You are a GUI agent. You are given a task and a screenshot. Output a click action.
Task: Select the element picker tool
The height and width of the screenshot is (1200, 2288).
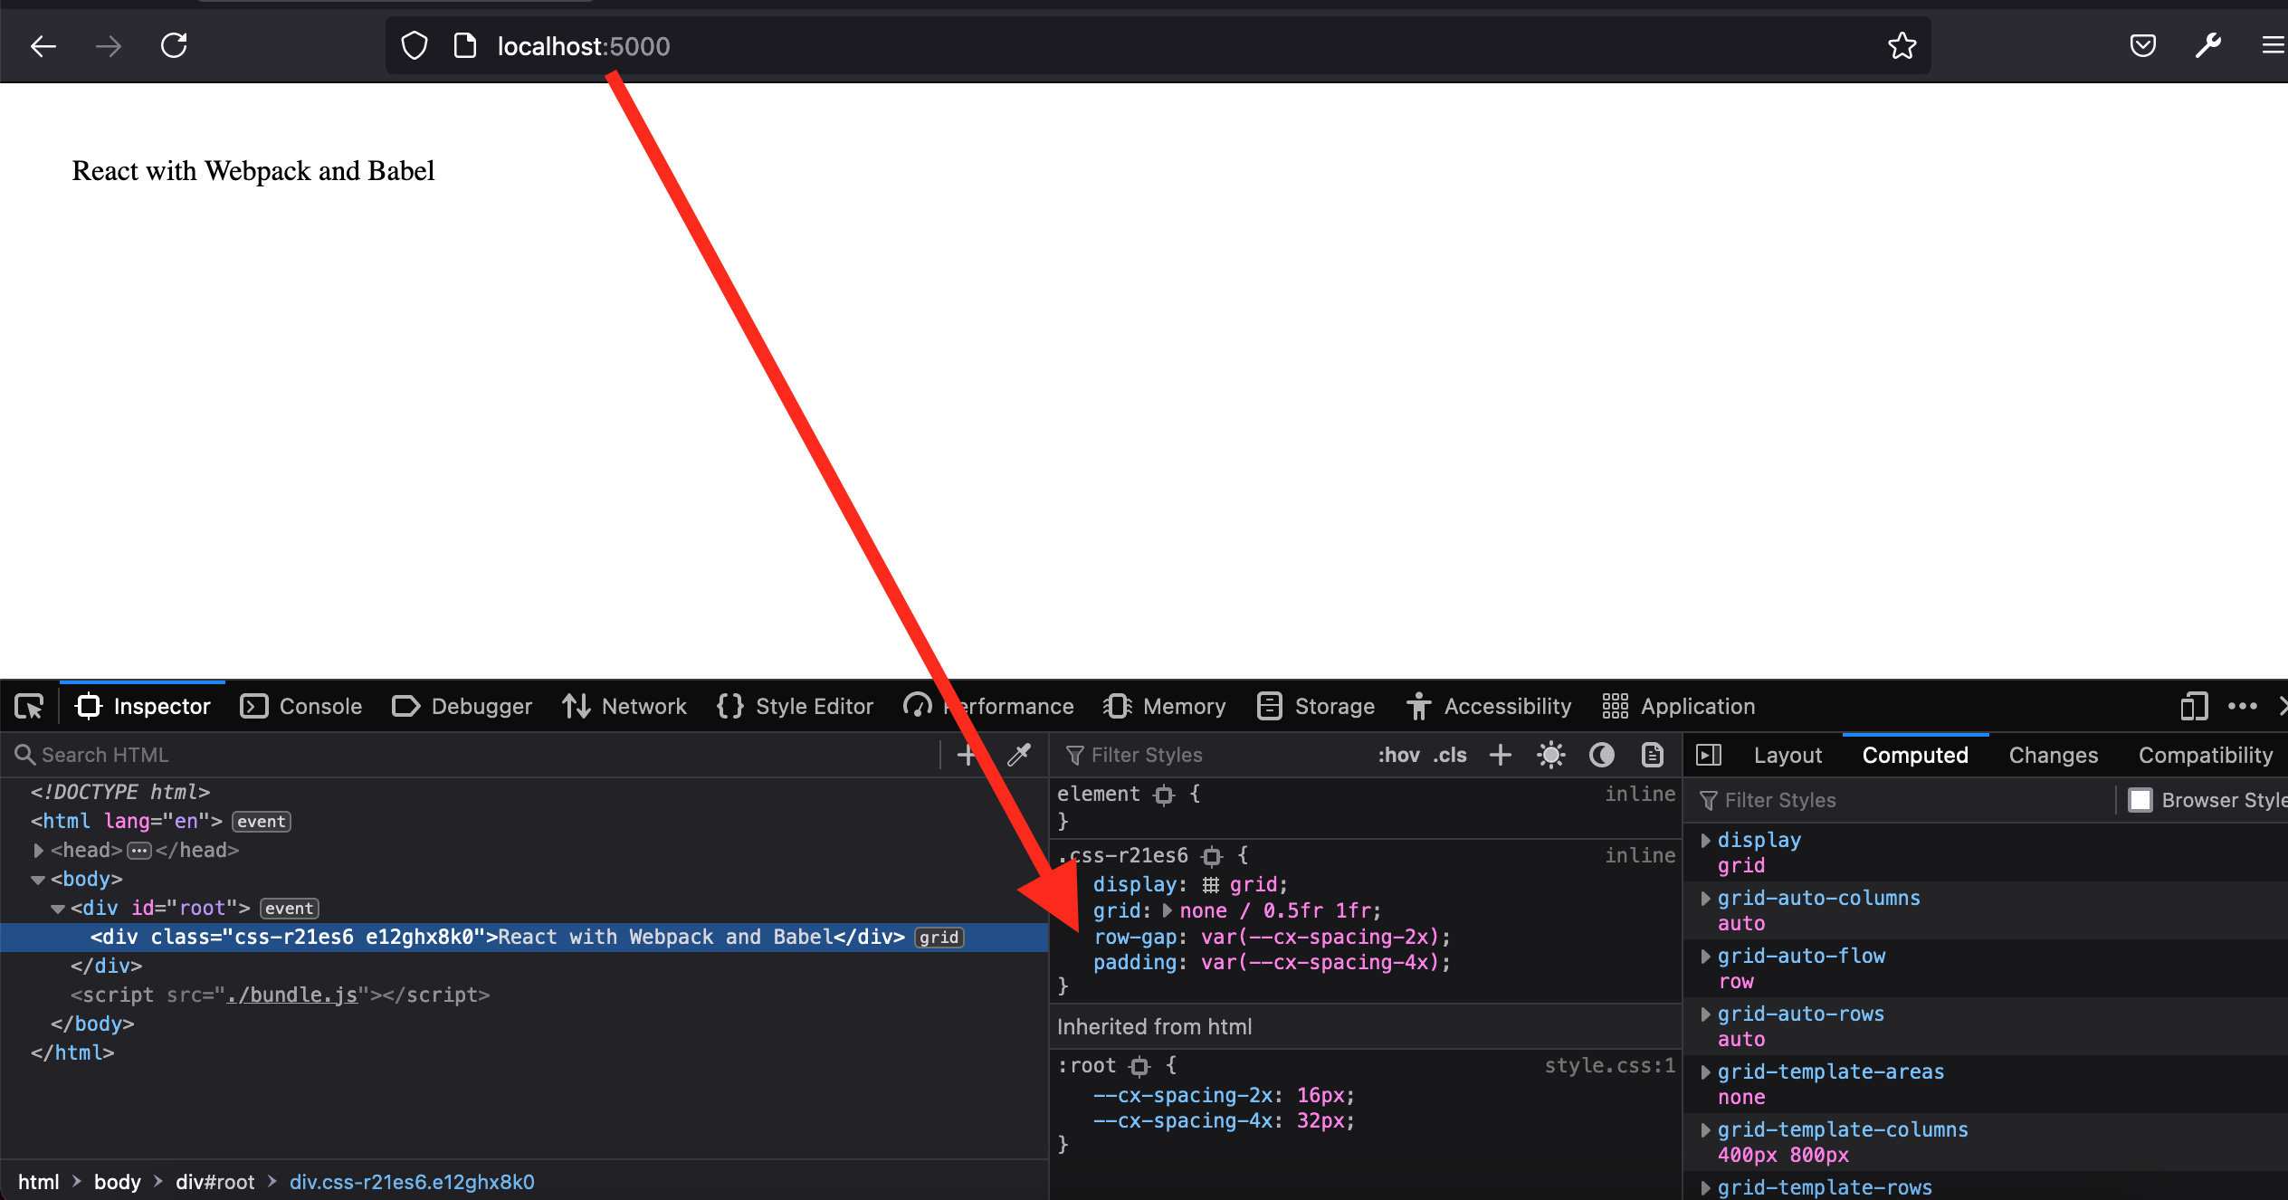[x=30, y=706]
